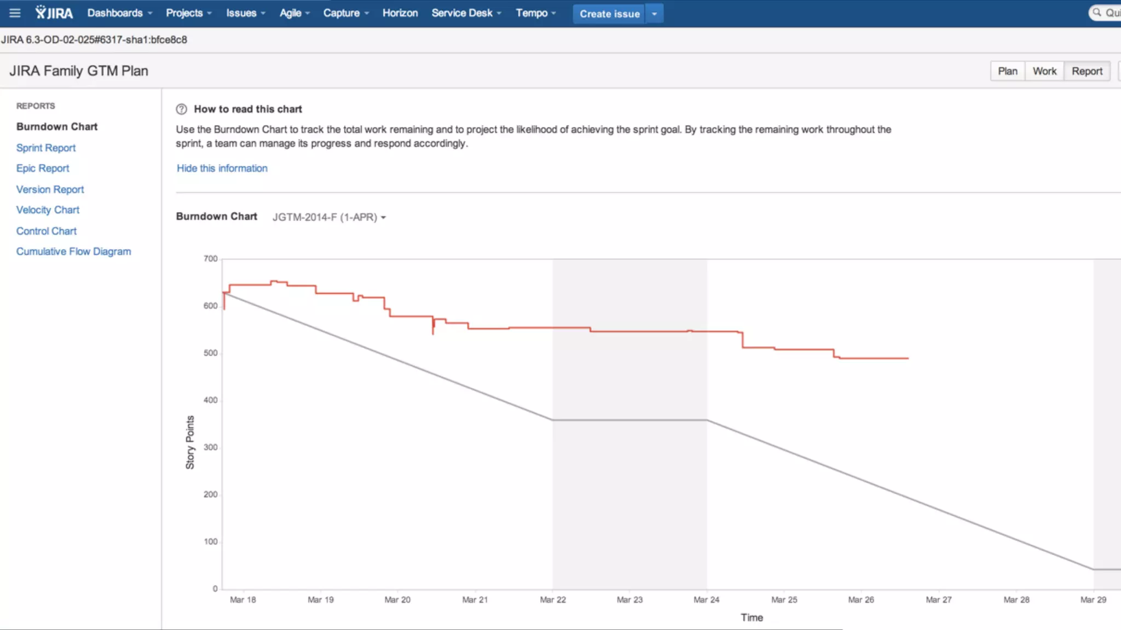This screenshot has height=630, width=1121.
Task: Open the Dashboards menu
Action: (119, 13)
